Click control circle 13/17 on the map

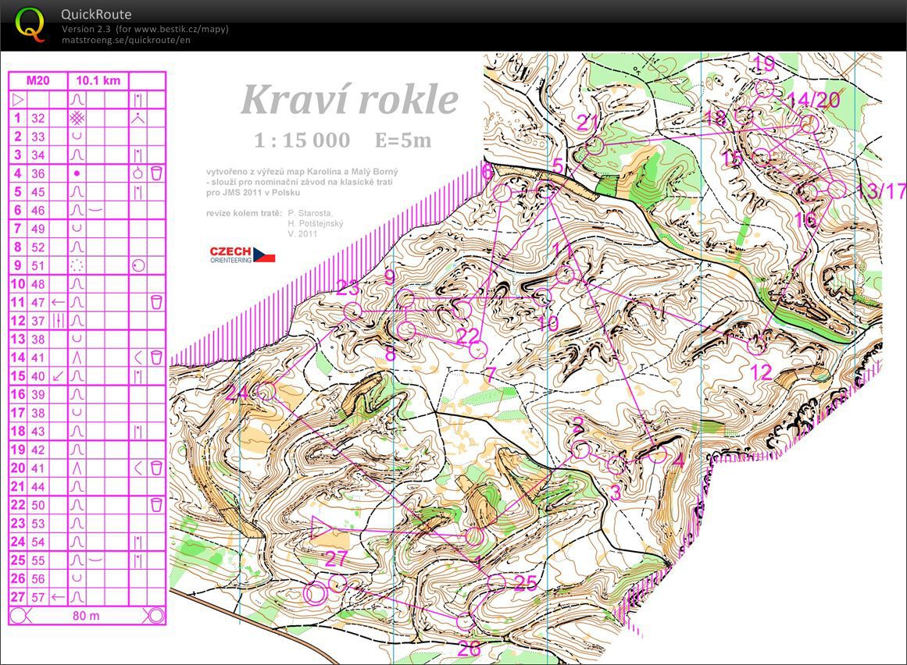[837, 189]
